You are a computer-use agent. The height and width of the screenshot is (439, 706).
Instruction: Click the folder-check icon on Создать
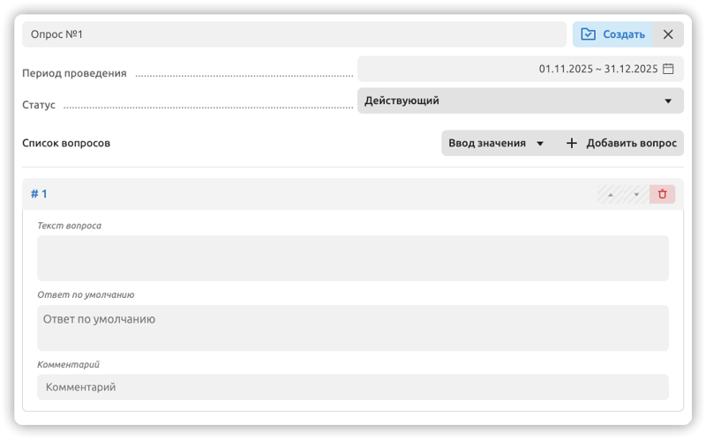(588, 34)
